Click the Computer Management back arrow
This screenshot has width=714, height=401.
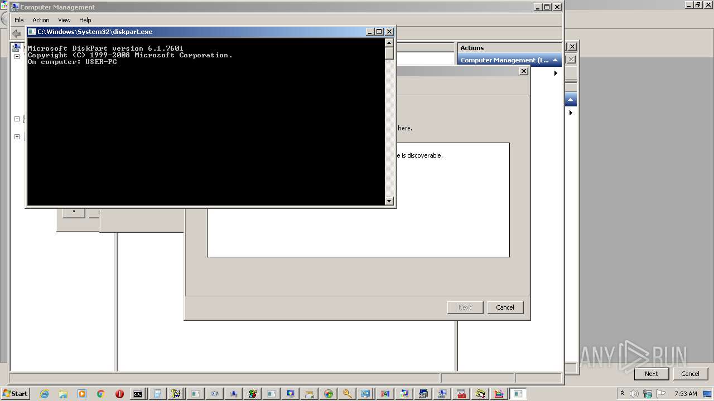(17, 33)
